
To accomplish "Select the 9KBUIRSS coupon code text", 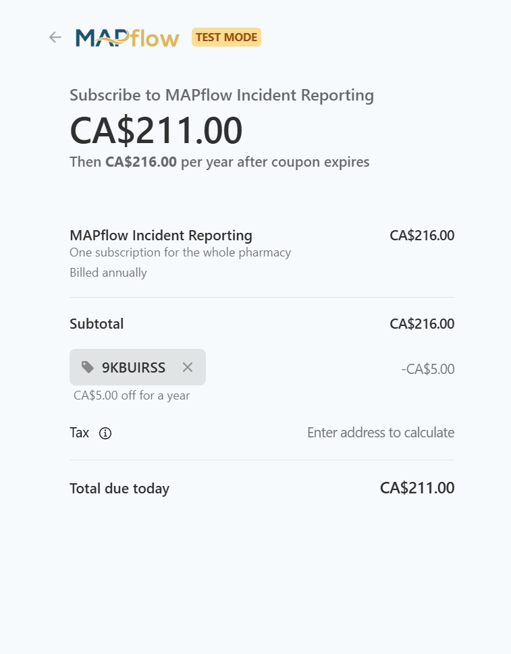I will (134, 368).
